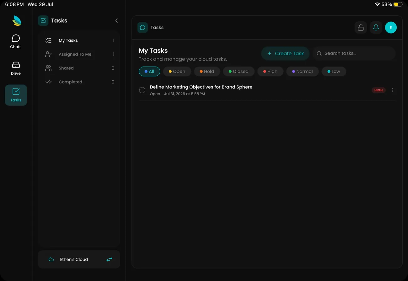Click the unlock padlock icon in the header
The image size is (408, 281).
coord(361,28)
